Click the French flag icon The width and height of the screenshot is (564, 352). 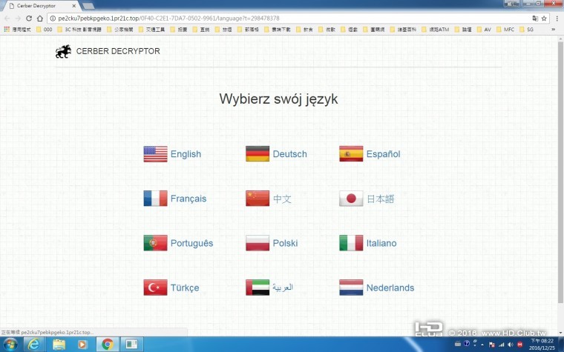[155, 199]
